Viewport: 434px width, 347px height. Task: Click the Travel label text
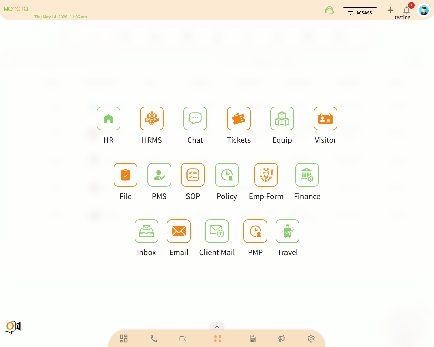click(x=288, y=252)
